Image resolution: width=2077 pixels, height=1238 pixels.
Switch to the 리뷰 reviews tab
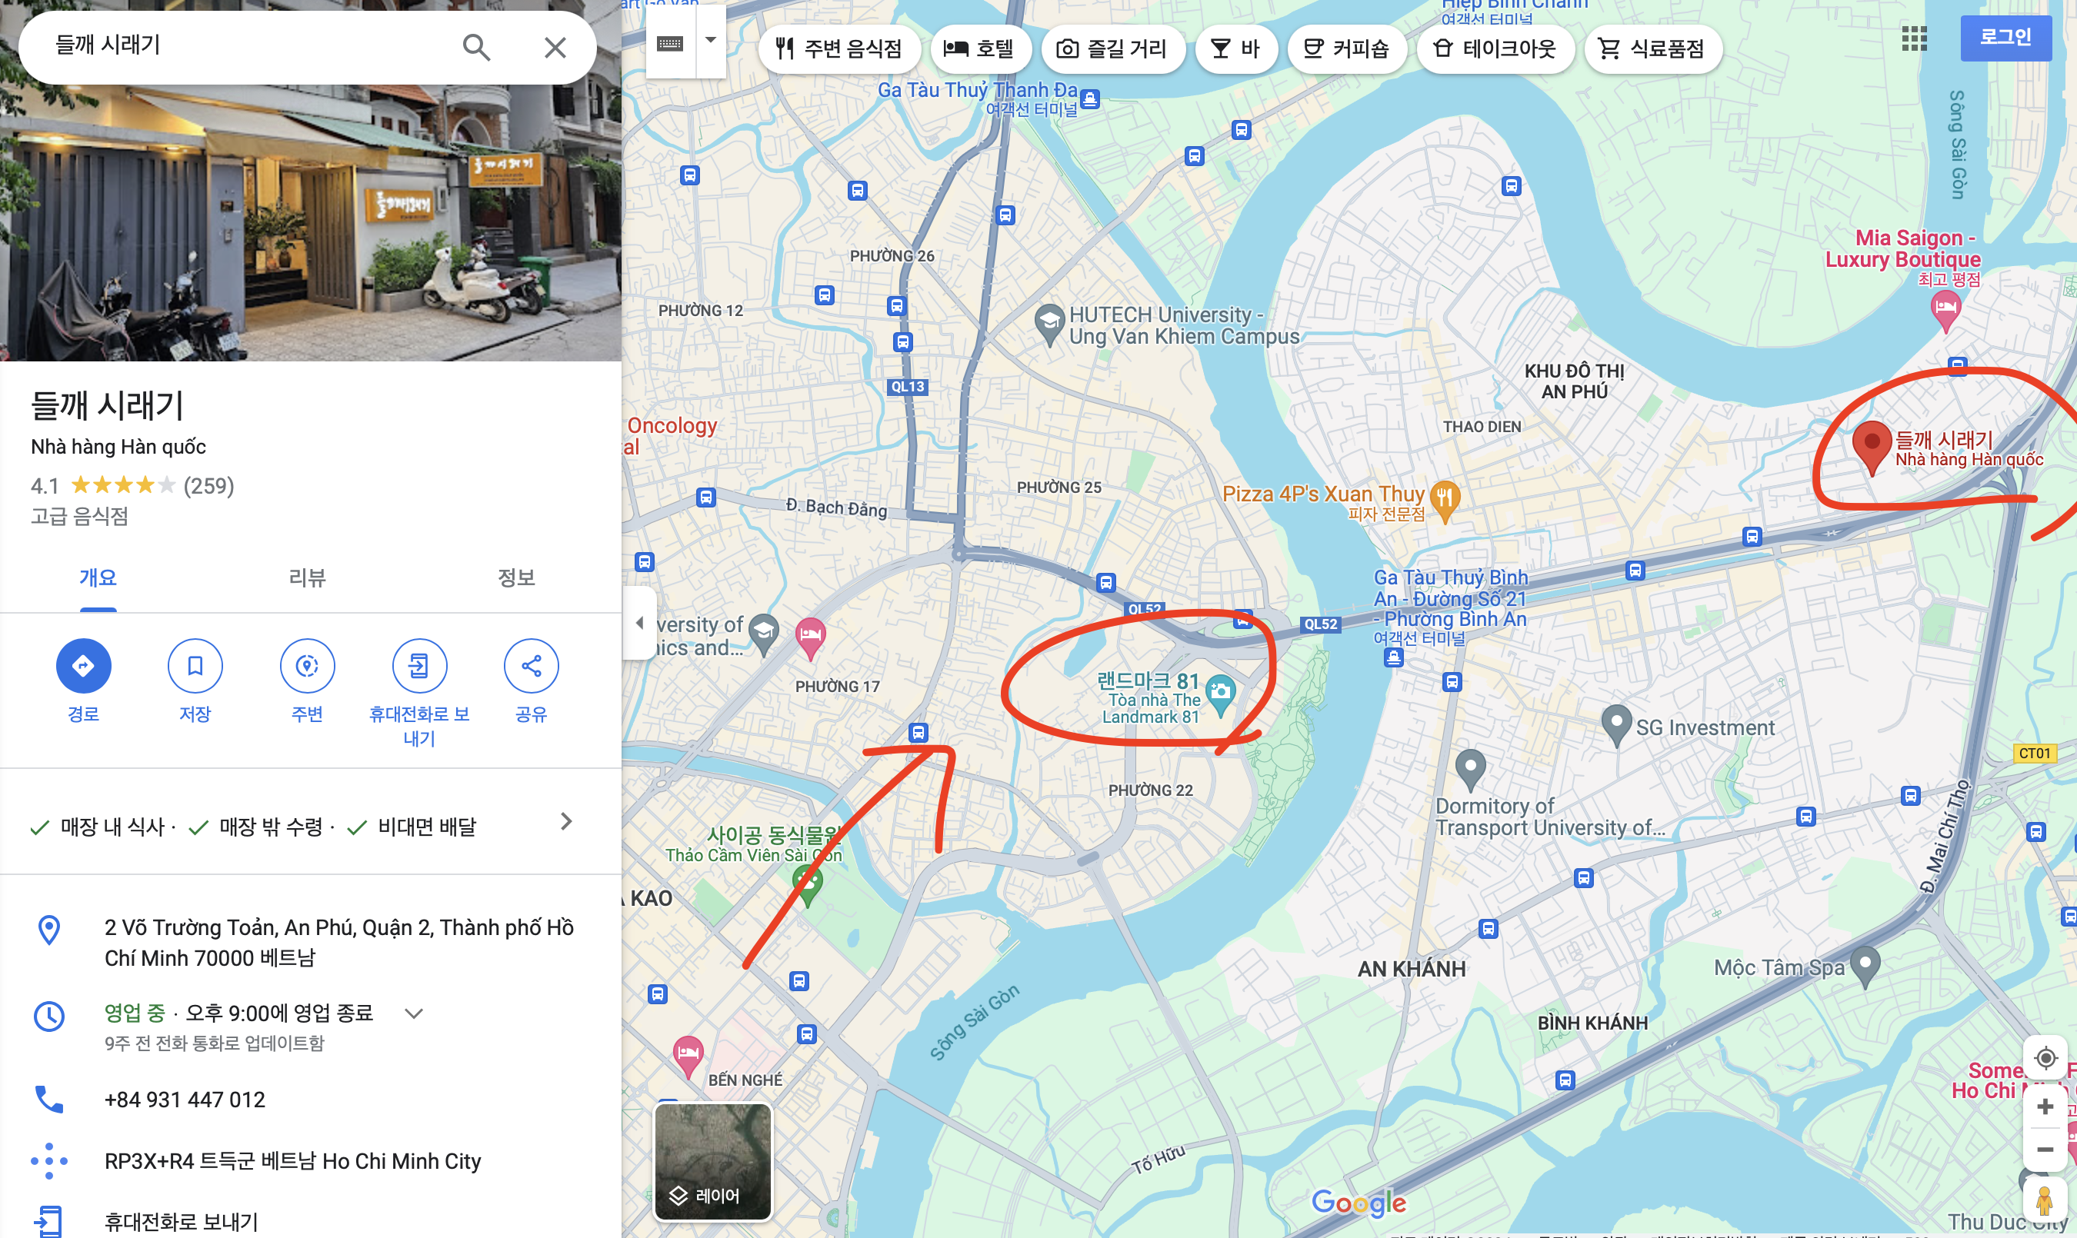[x=307, y=577]
